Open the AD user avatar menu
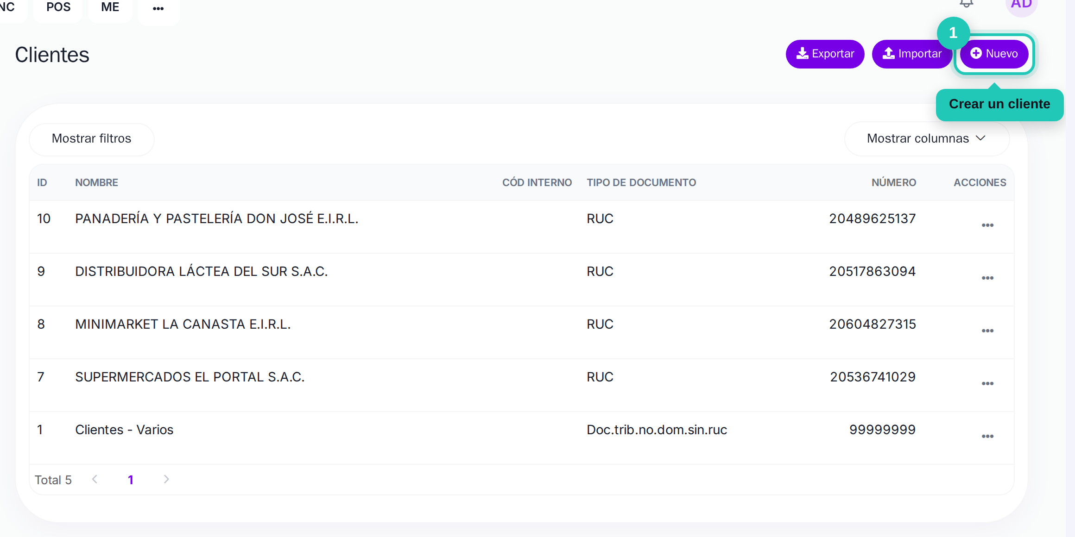 (1021, 6)
